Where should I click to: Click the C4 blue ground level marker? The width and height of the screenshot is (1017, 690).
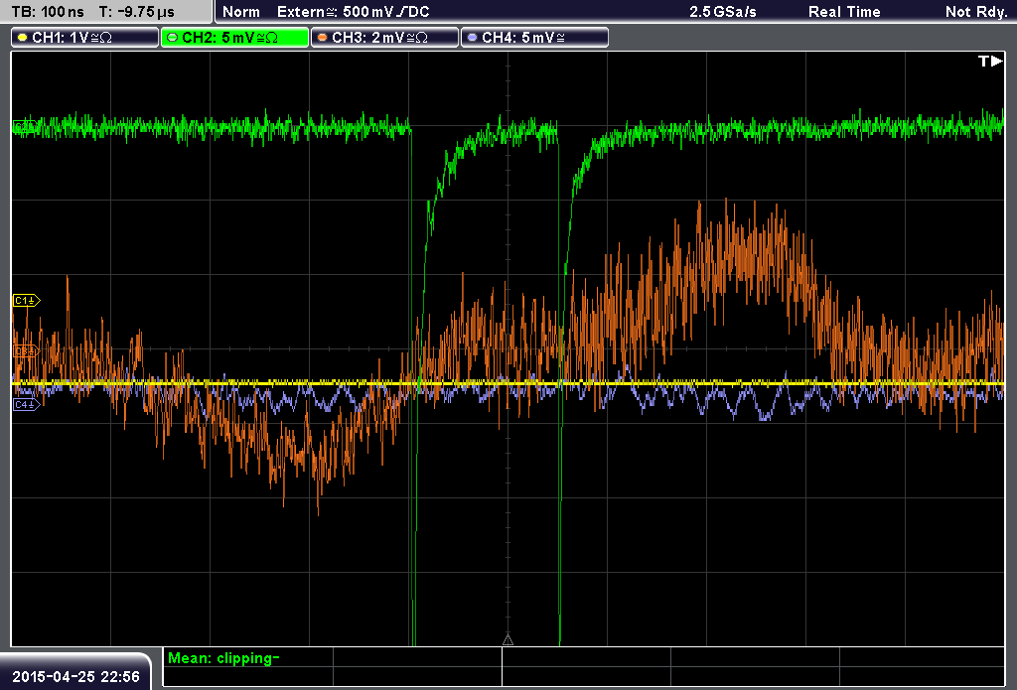coord(26,405)
